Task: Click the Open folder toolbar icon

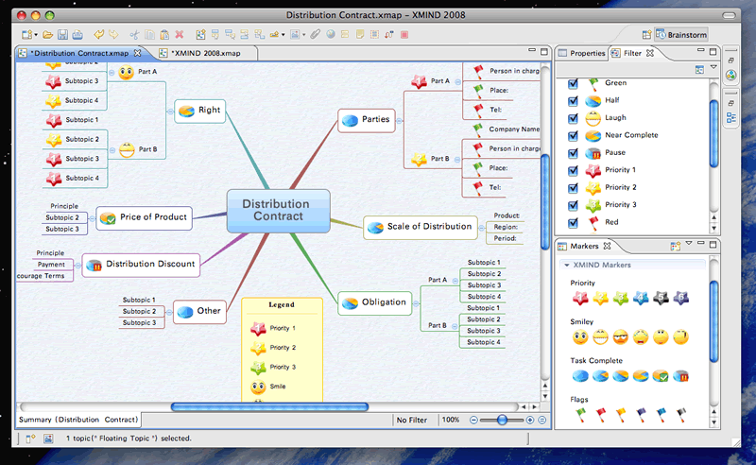Action: [x=48, y=35]
